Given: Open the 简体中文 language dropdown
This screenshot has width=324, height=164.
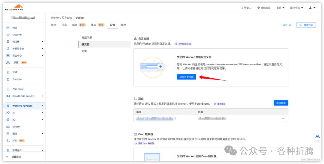Looking at the screenshot, I should click(x=296, y=7).
